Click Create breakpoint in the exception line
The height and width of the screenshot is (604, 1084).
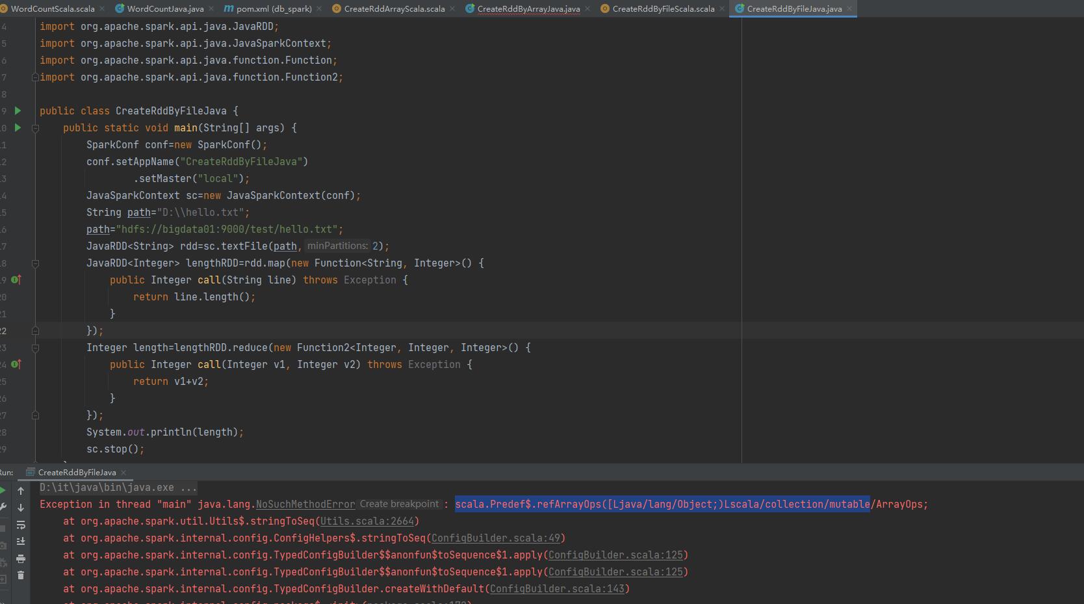pyautogui.click(x=399, y=504)
